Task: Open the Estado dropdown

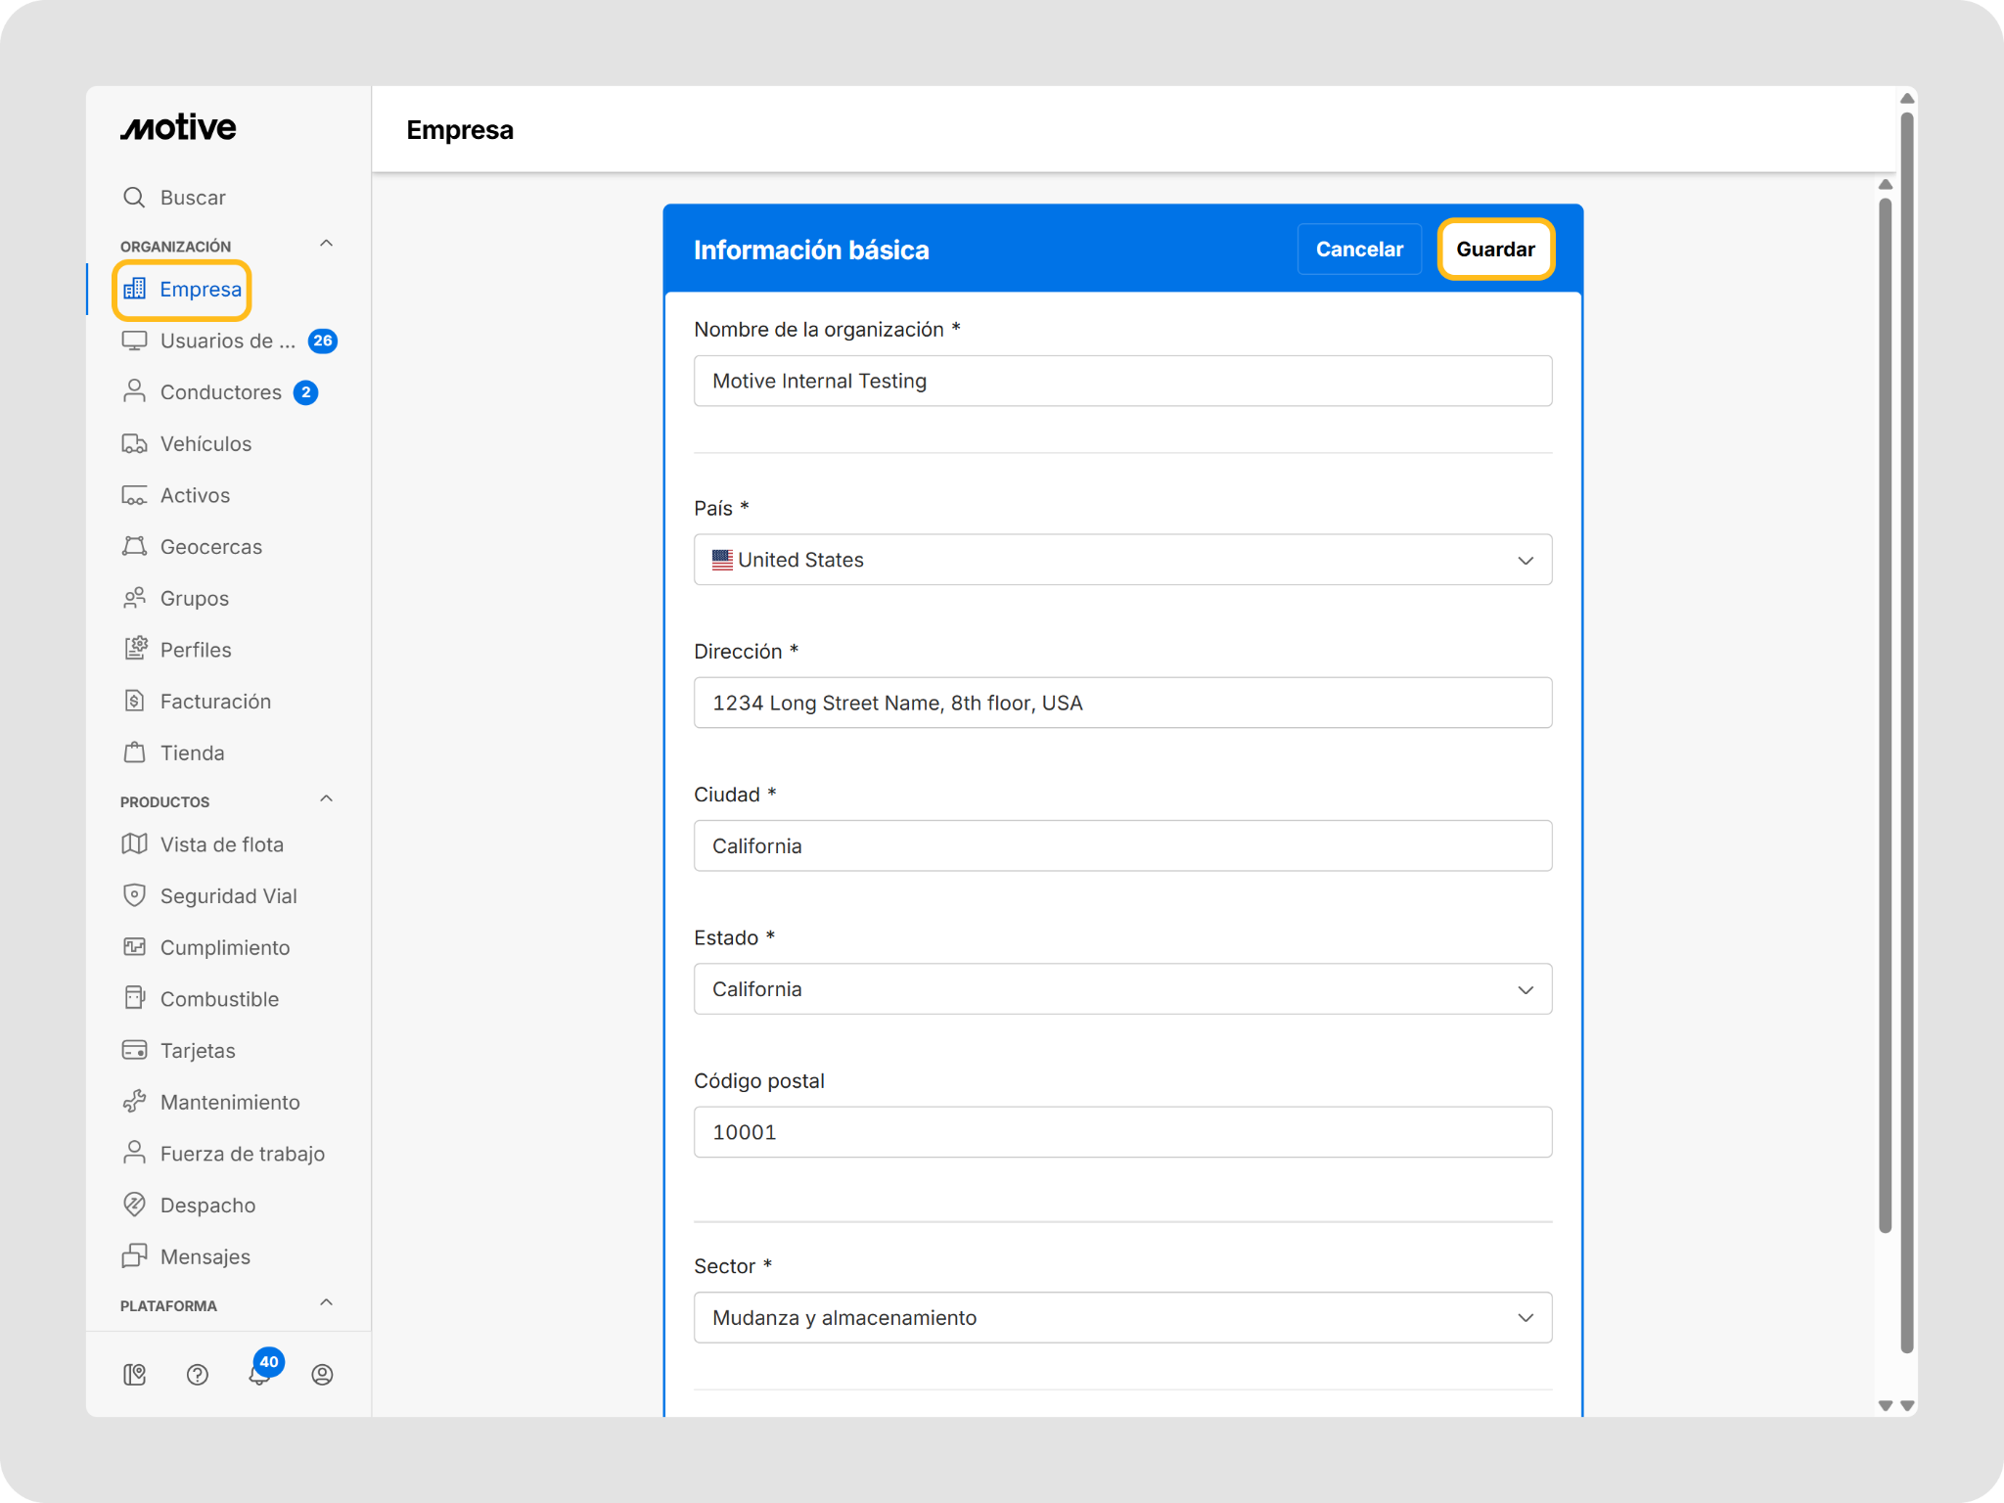Action: pos(1122,989)
